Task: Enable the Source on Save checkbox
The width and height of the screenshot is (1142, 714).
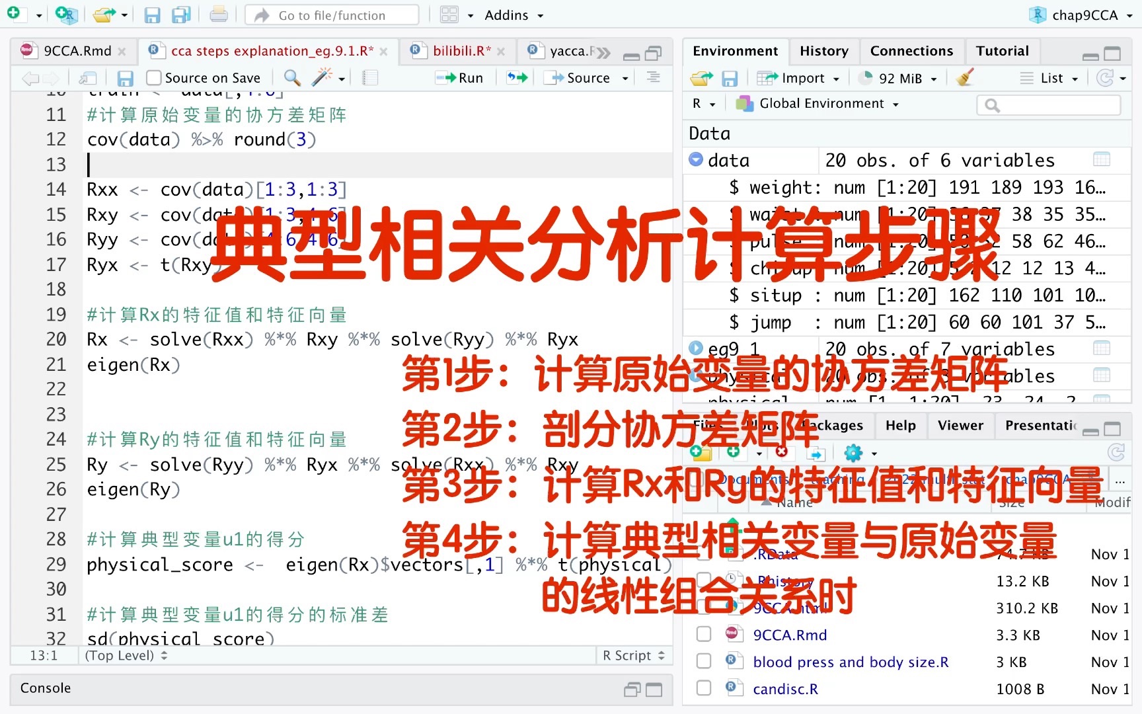Action: click(154, 77)
